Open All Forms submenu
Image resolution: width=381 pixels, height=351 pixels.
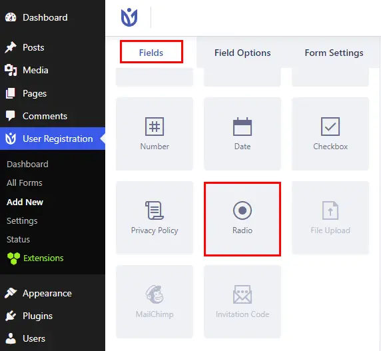[x=25, y=183]
